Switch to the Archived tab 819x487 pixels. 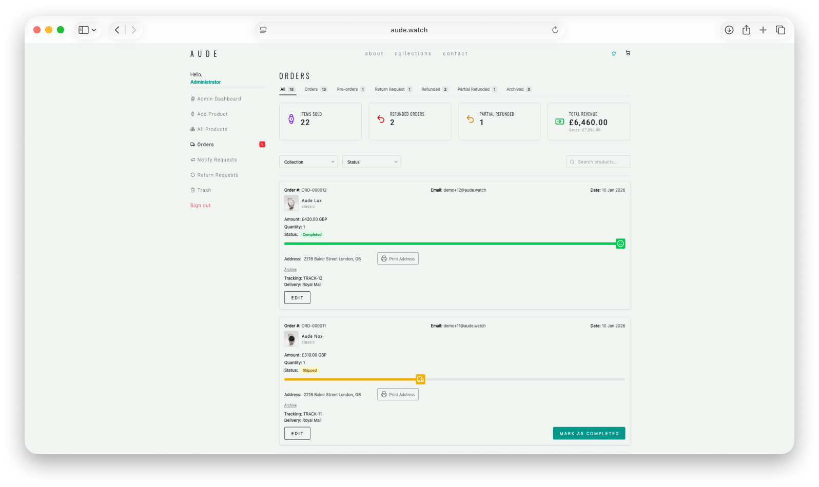519,89
